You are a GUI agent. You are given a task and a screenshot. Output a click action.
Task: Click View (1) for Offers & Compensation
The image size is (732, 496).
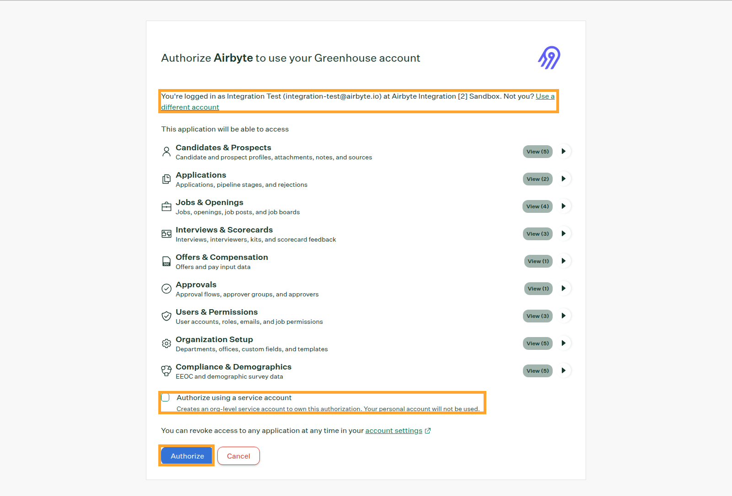coord(538,261)
